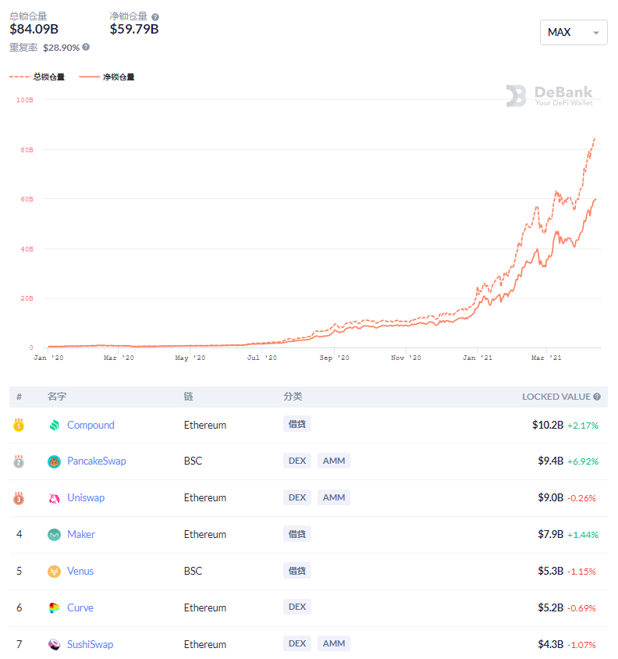The image size is (618, 659).
Task: Click the PancakeSwap logo icon
Action: coord(54,462)
